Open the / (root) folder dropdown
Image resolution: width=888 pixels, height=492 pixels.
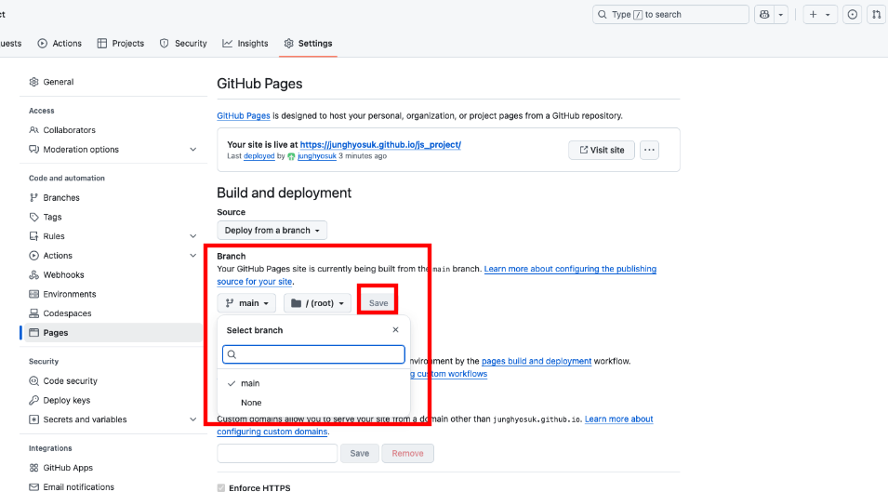317,303
